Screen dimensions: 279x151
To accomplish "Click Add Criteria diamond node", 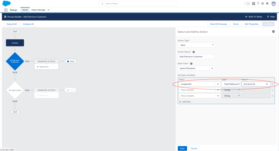I will (x=15, y=90).
